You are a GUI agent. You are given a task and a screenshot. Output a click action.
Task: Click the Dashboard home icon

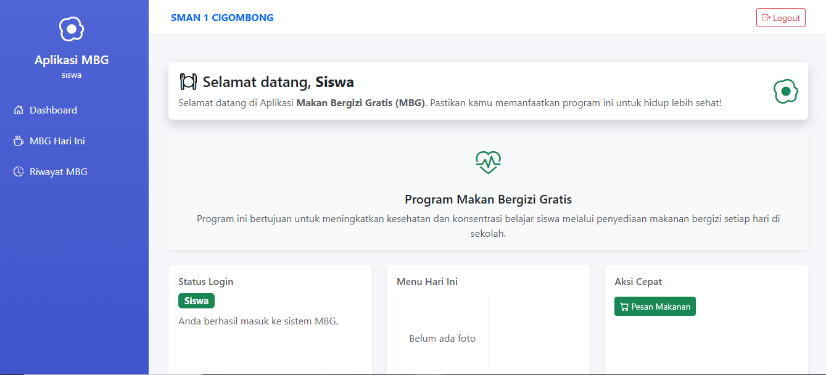(x=19, y=110)
